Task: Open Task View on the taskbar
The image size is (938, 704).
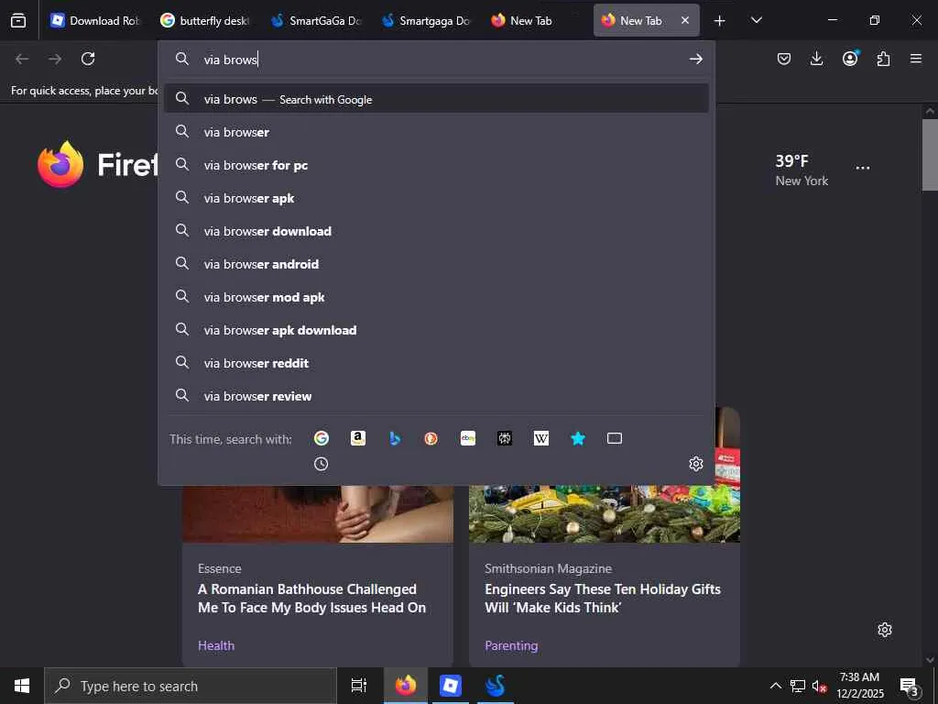Action: [x=358, y=686]
